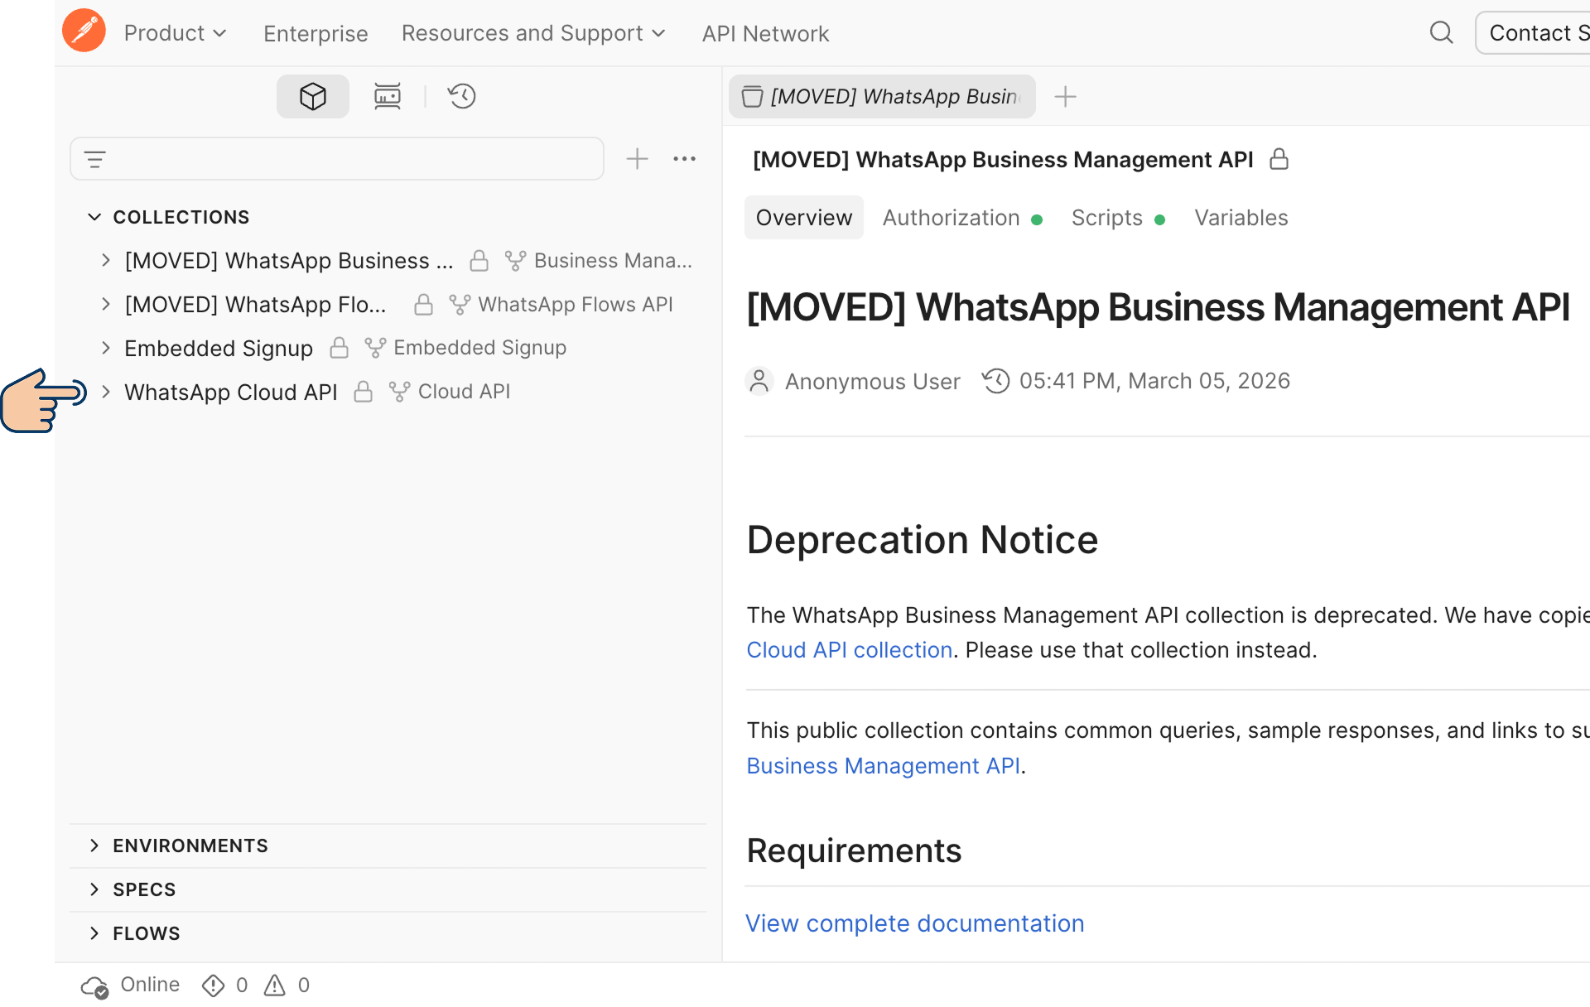Click the Contact S button
The image size is (1590, 1007).
point(1533,33)
